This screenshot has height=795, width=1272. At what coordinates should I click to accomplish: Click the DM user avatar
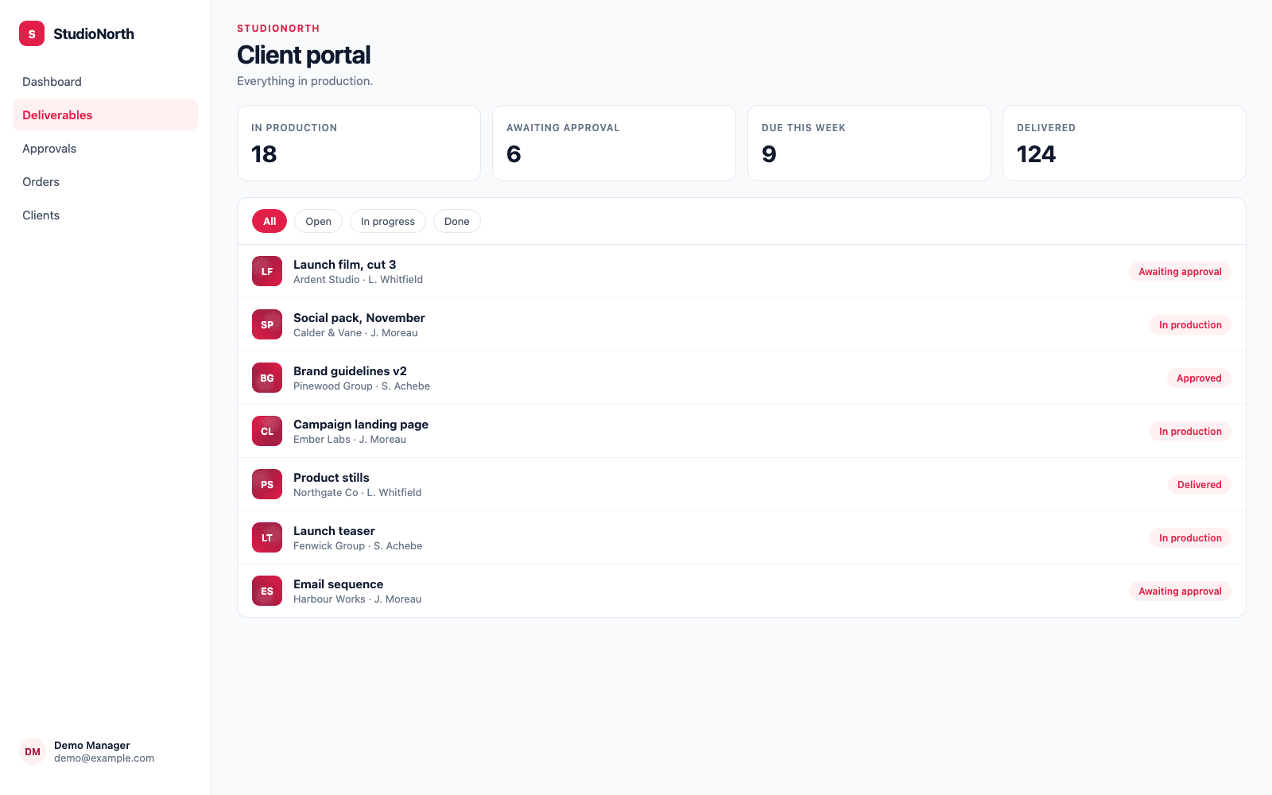[x=33, y=751]
